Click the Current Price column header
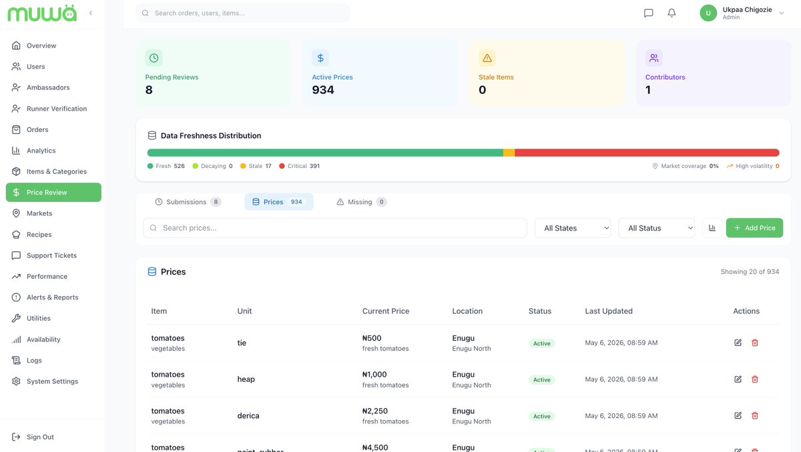The height and width of the screenshot is (452, 801). coord(386,311)
